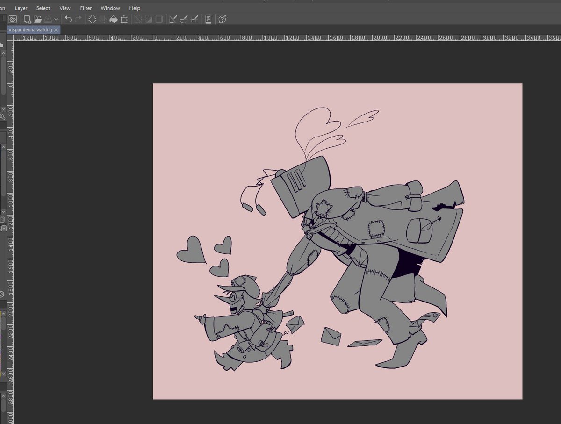The height and width of the screenshot is (424, 561).
Task: Save the document using the Save icon
Action: click(48, 19)
